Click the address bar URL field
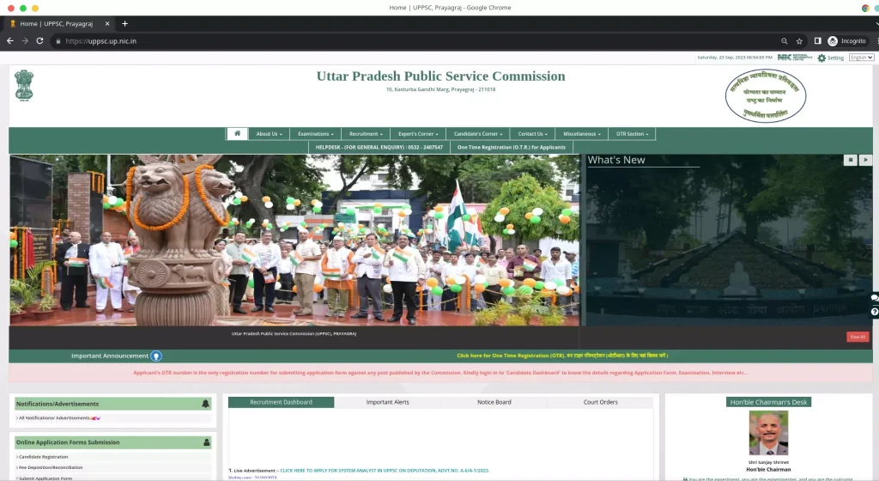This screenshot has height=481, width=879. 415,41
